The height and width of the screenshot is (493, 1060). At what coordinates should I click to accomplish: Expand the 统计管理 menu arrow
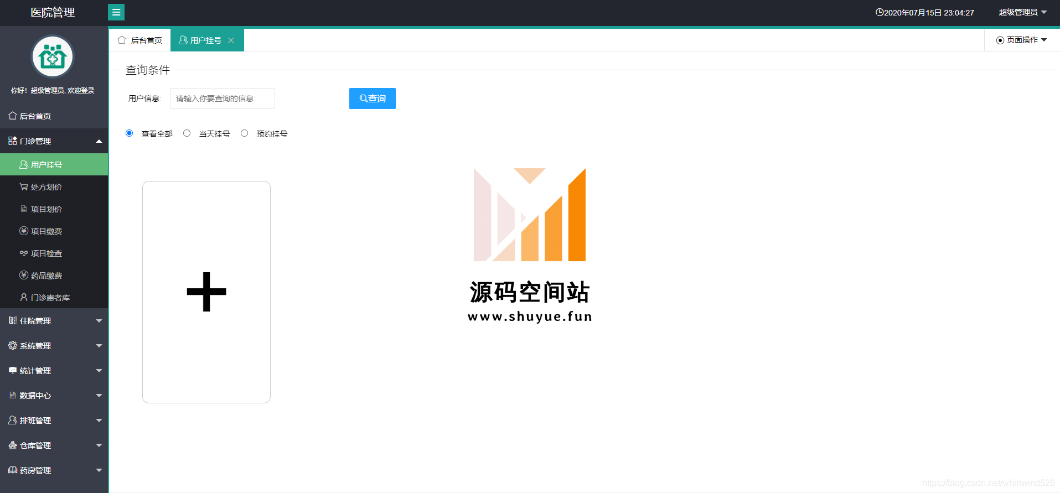pos(99,371)
